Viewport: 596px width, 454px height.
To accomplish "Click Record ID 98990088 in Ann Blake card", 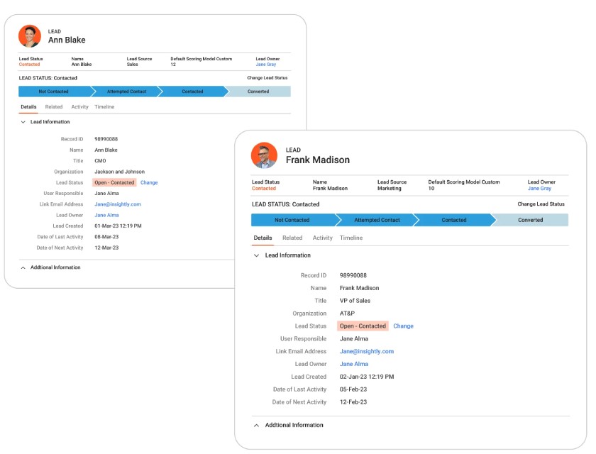I will [106, 139].
